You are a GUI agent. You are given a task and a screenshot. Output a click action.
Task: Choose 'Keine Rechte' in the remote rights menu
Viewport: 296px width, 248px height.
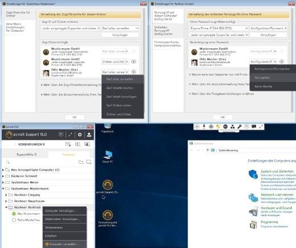coord(273,86)
